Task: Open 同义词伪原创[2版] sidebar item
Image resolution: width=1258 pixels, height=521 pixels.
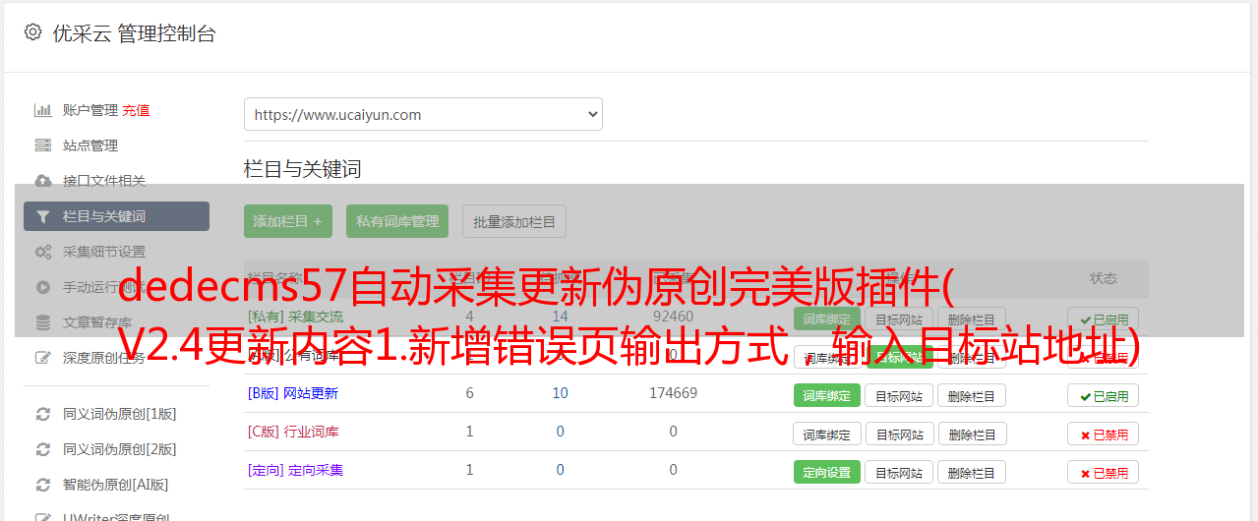Action: coord(120,449)
